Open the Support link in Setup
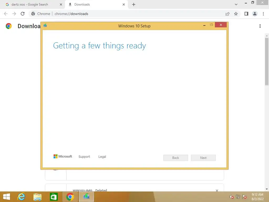Screen dimensions: 269x202 pos(84,157)
